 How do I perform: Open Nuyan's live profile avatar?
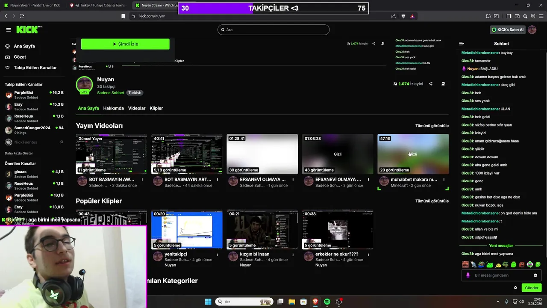pos(84,85)
